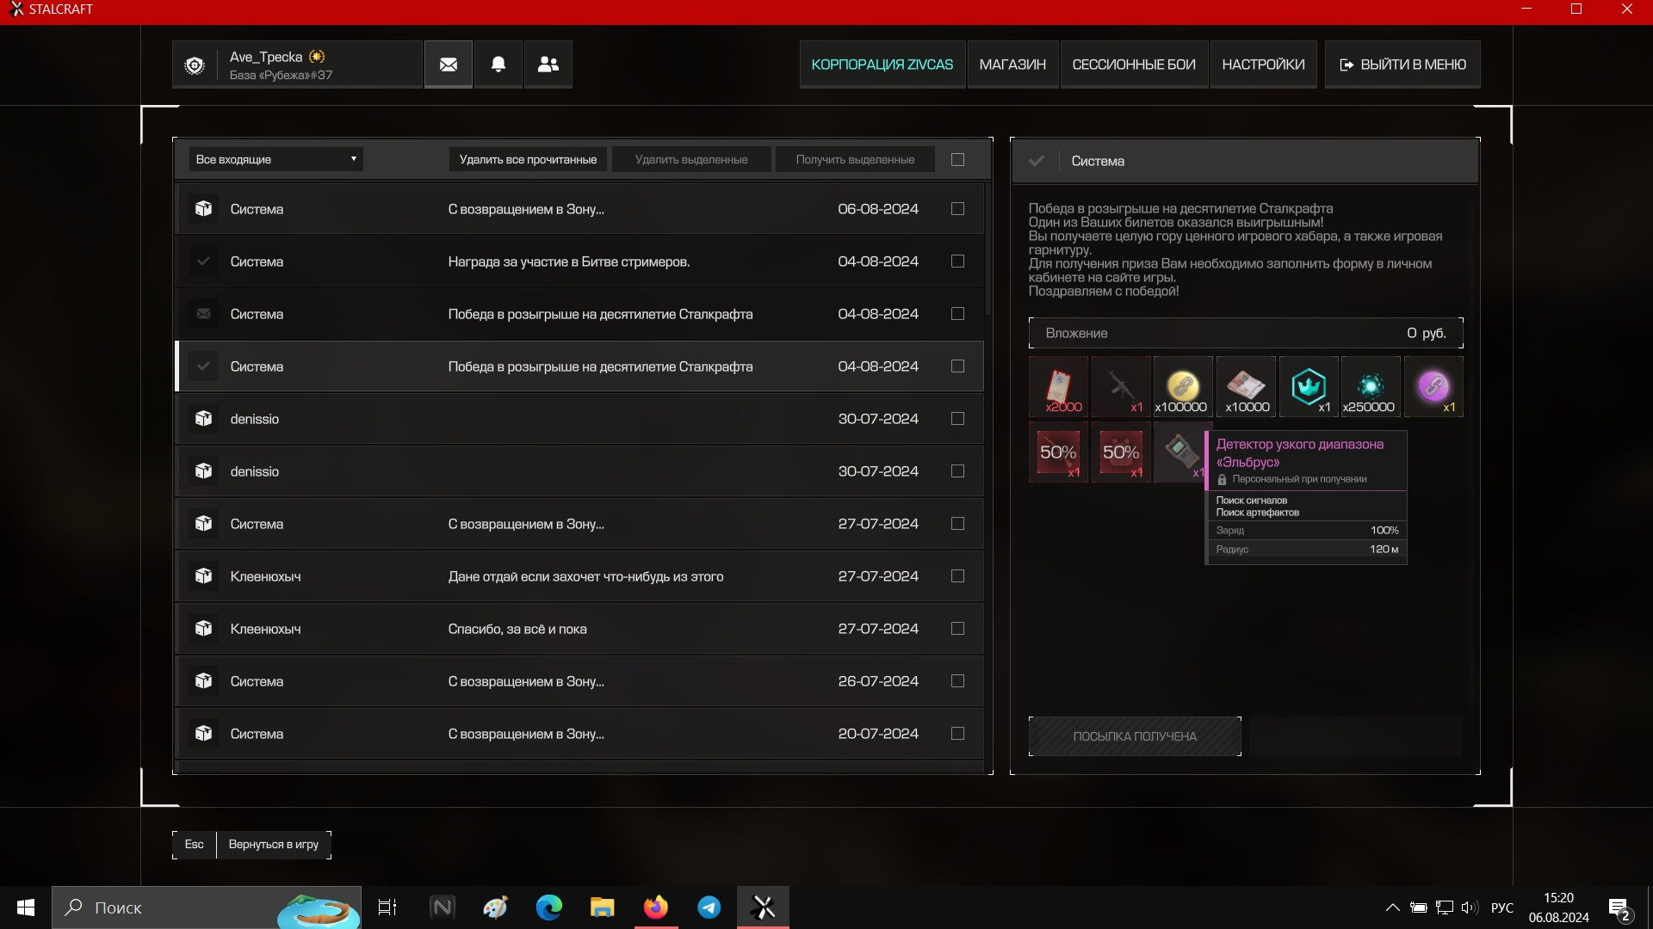Open File Explorer from the taskbar
The image size is (1653, 929).
[602, 907]
